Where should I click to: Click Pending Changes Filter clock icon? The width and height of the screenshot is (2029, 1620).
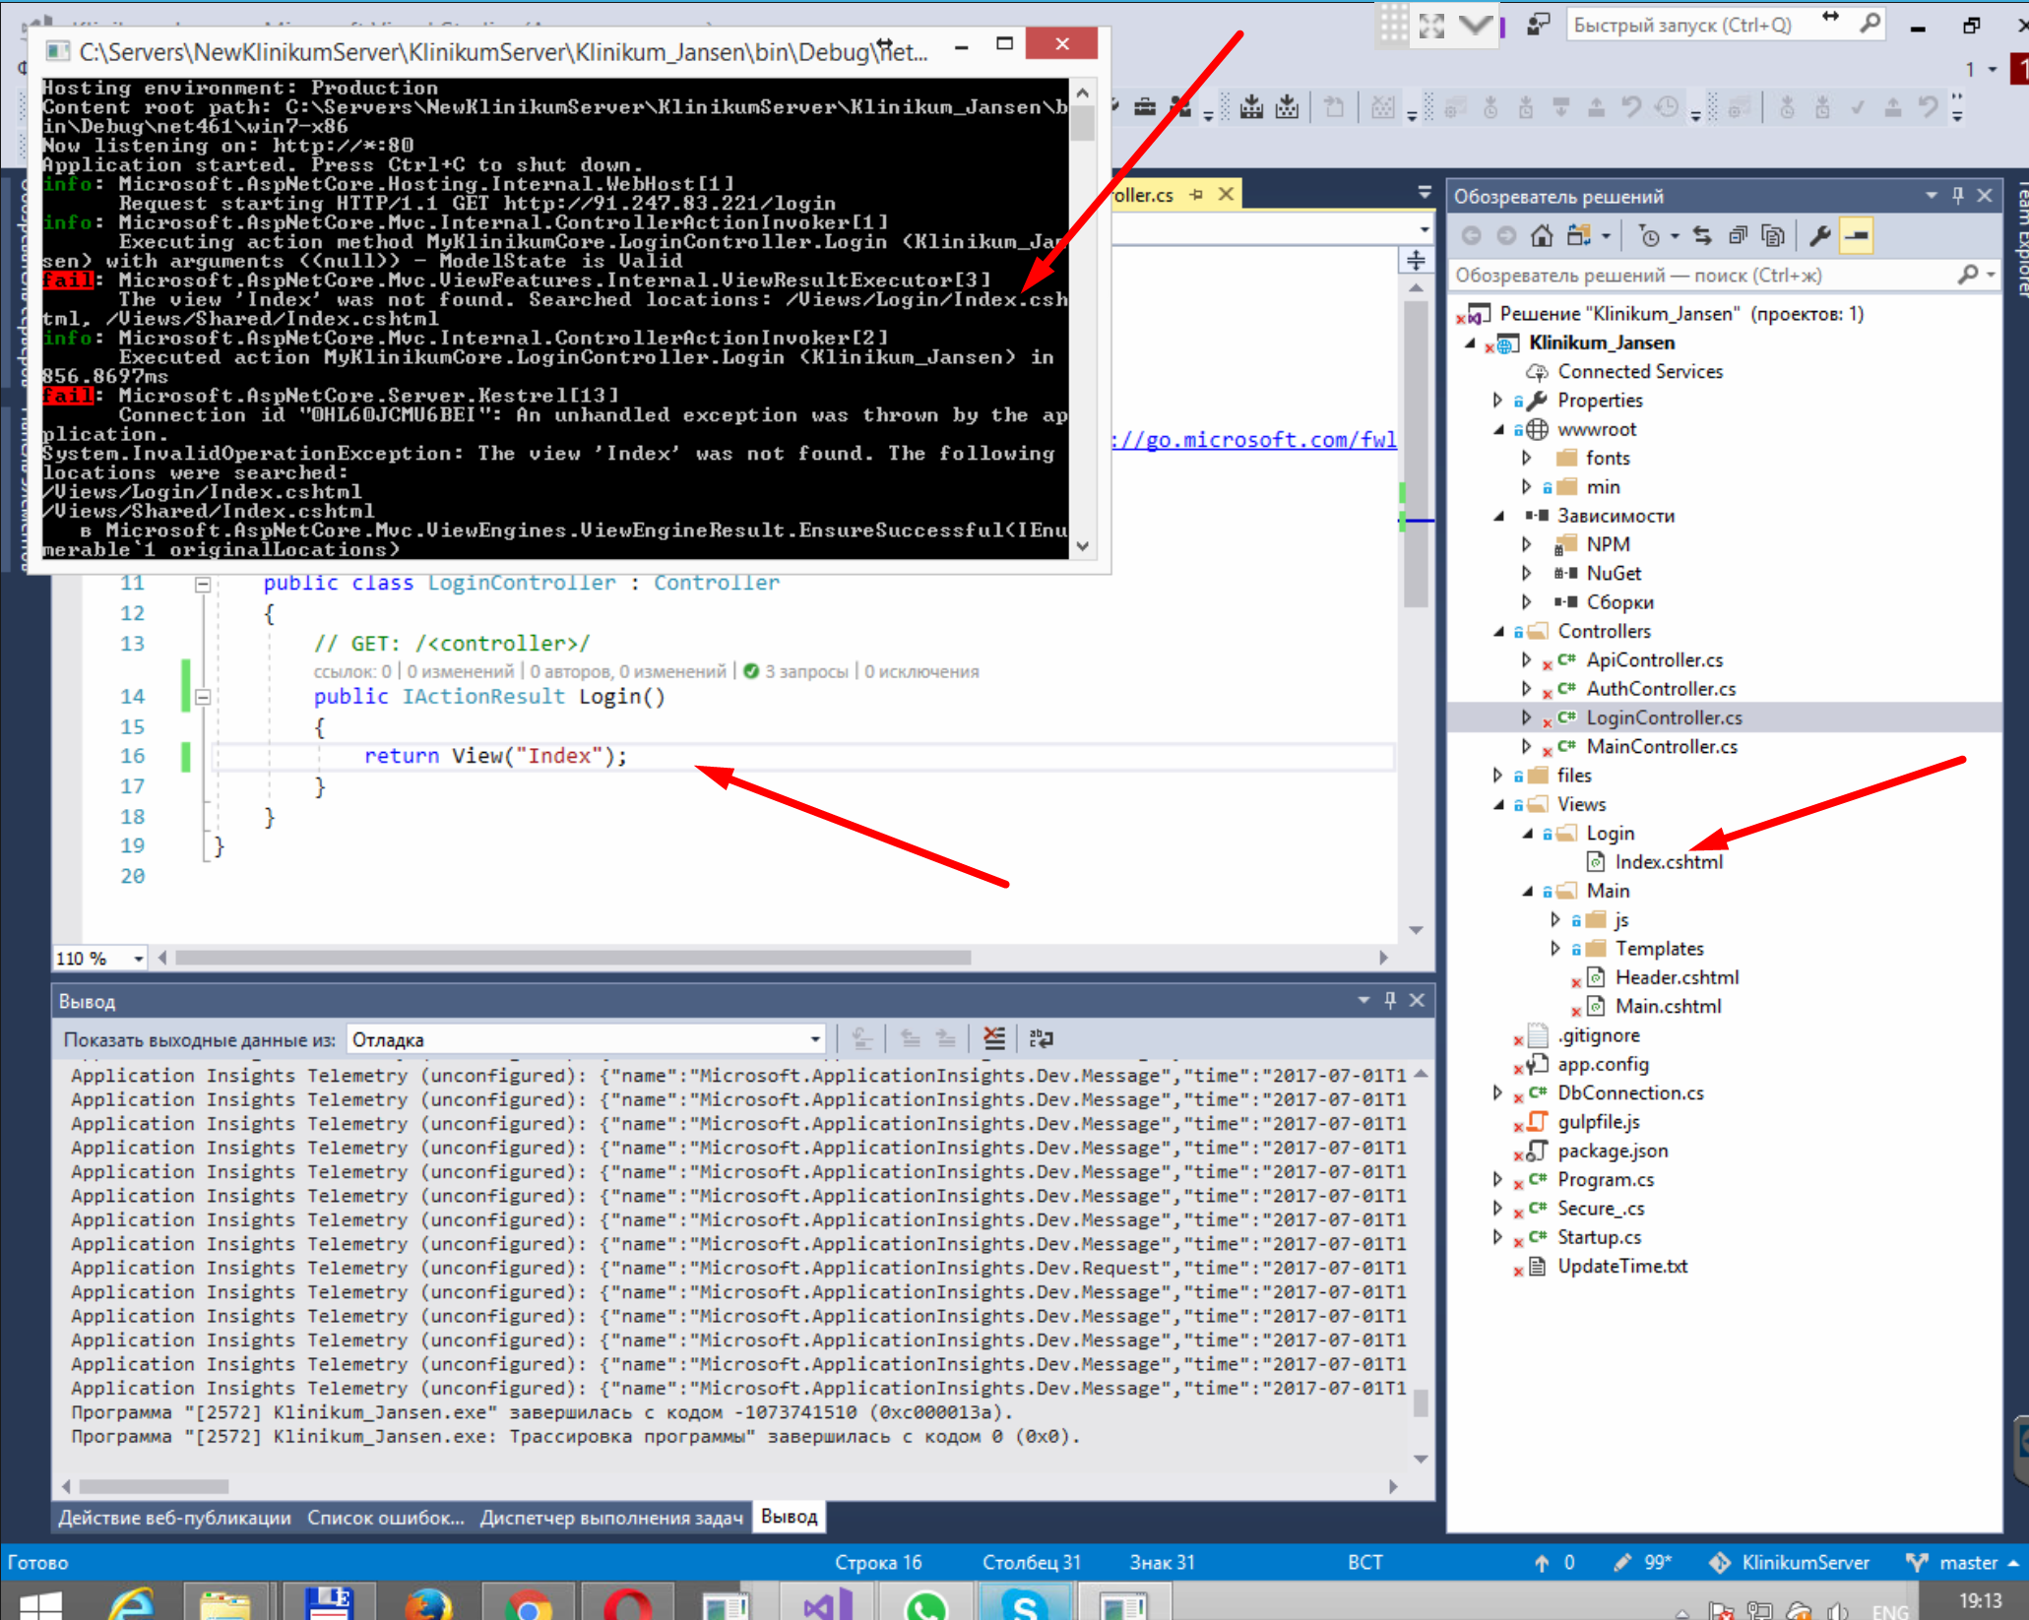point(1649,236)
